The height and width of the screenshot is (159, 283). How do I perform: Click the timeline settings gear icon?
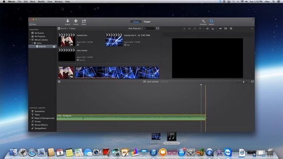tap(59, 82)
